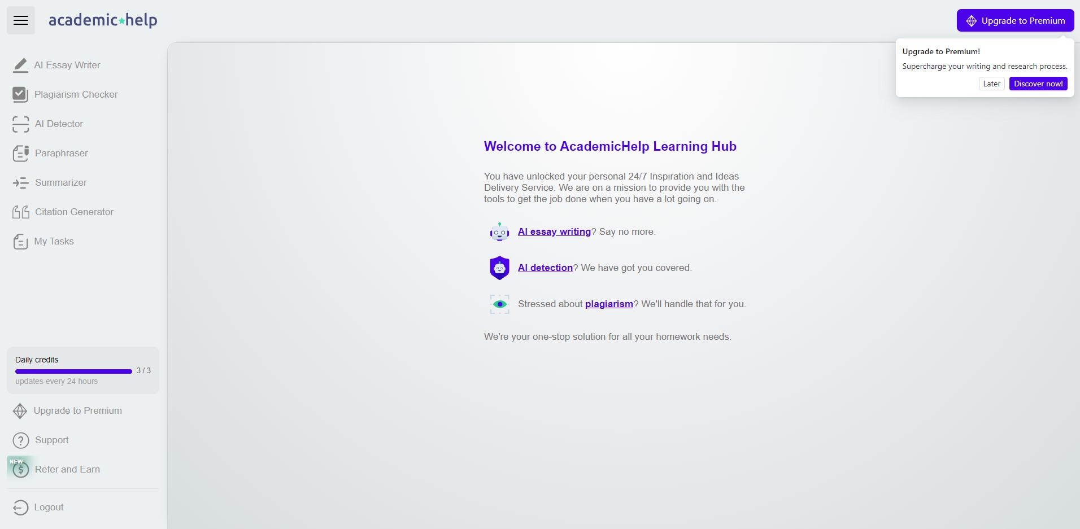Screen dimensions: 1080x529
Task: Click the updates every 24 hours text
Action: tap(56, 382)
